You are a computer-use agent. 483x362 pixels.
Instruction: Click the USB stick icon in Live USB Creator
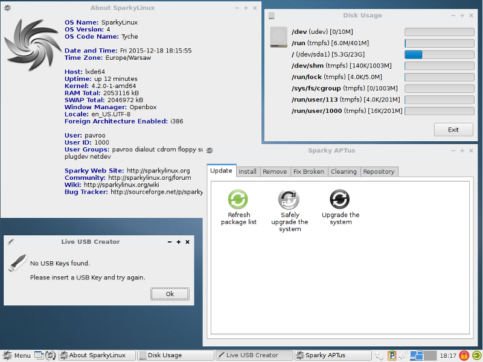tap(18, 263)
